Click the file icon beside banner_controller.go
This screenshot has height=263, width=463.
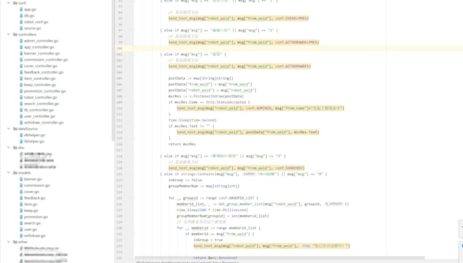point(21,54)
